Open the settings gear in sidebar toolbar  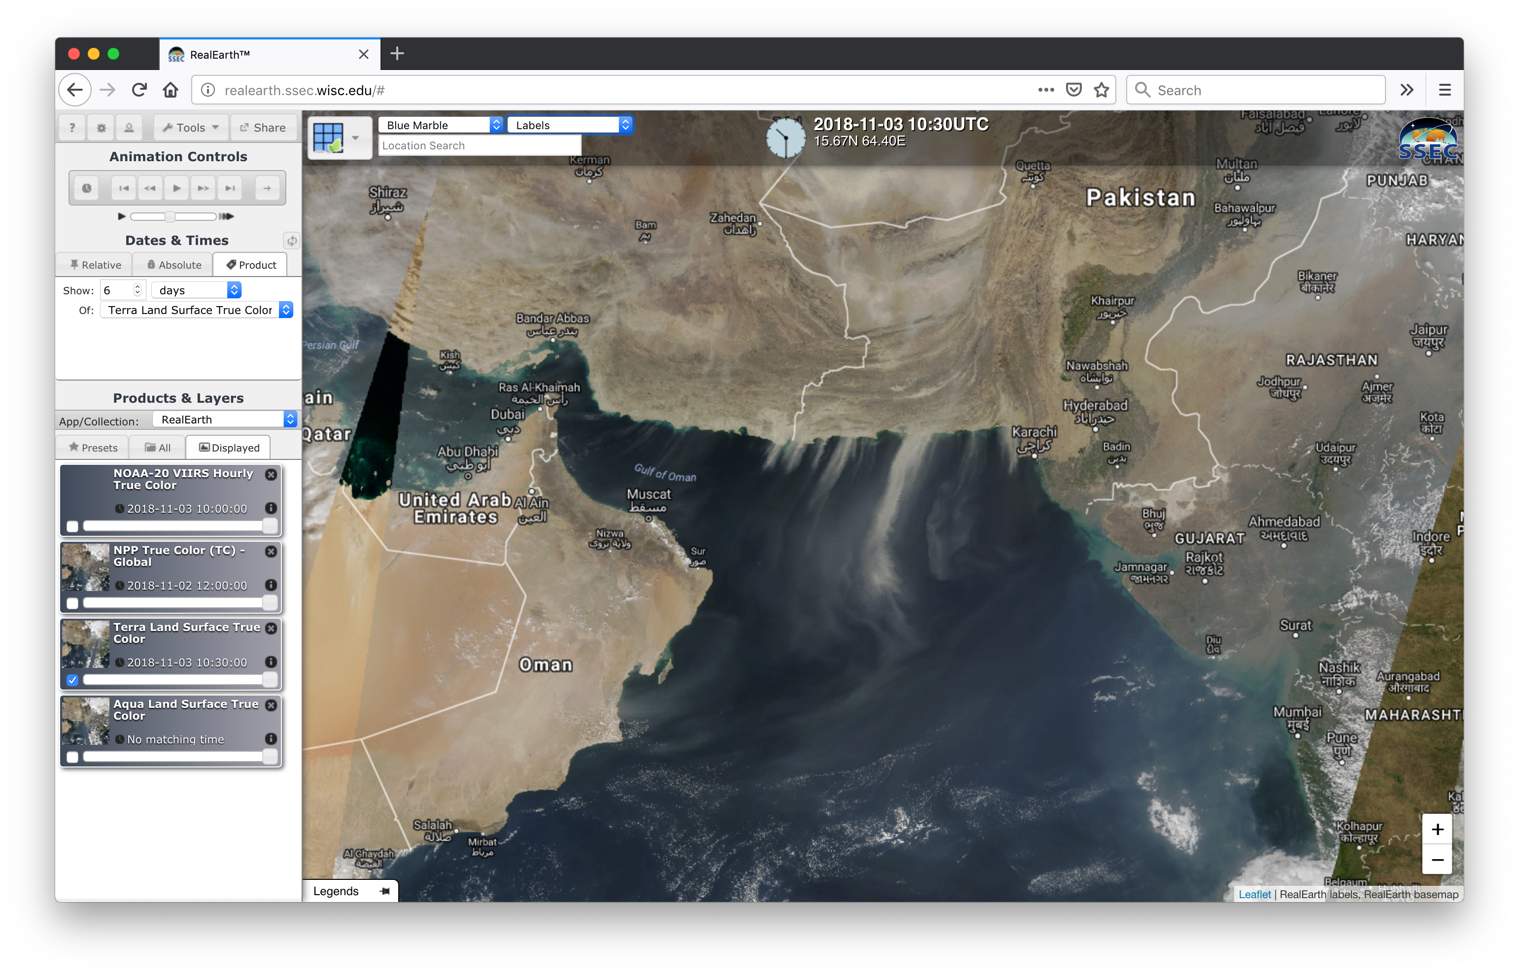coord(101,127)
